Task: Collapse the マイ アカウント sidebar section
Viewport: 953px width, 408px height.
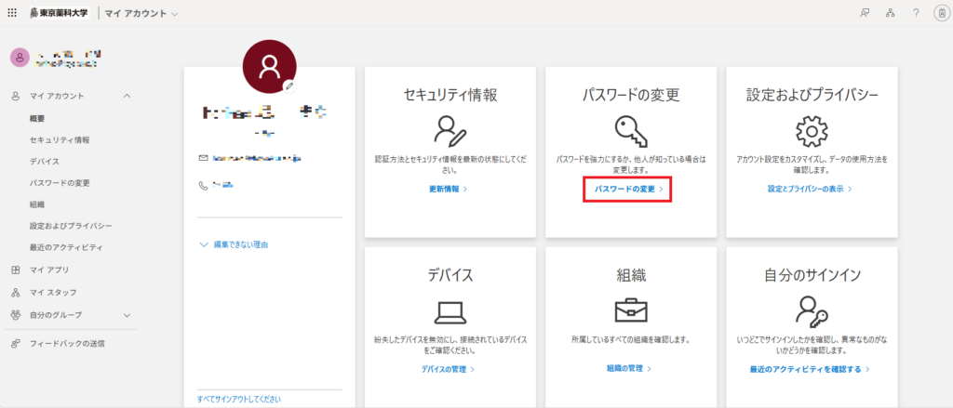Action: point(127,96)
